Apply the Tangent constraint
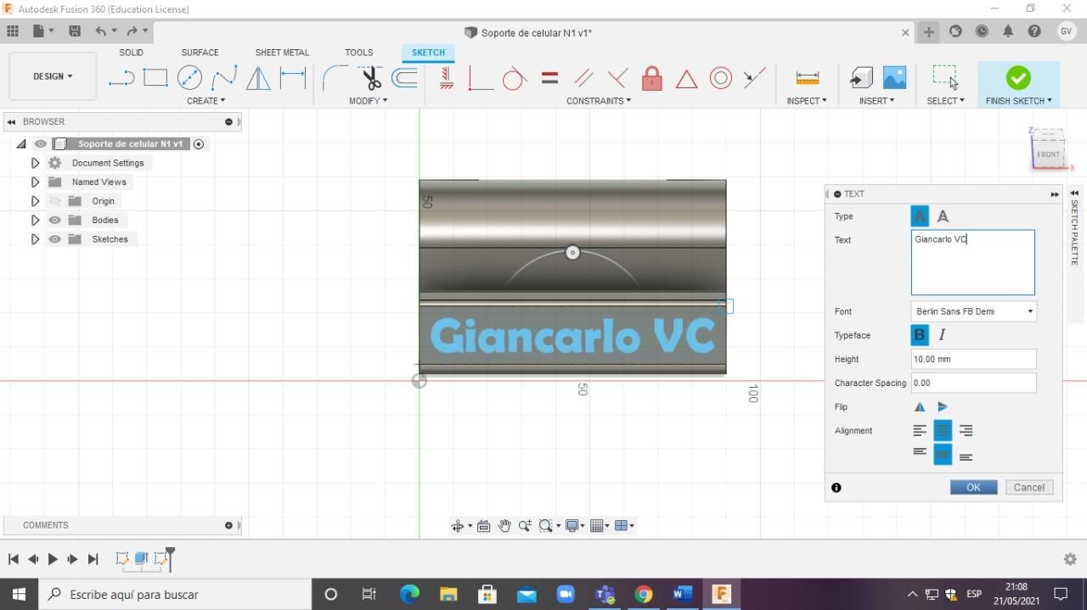1087x610 pixels. pyautogui.click(x=514, y=79)
